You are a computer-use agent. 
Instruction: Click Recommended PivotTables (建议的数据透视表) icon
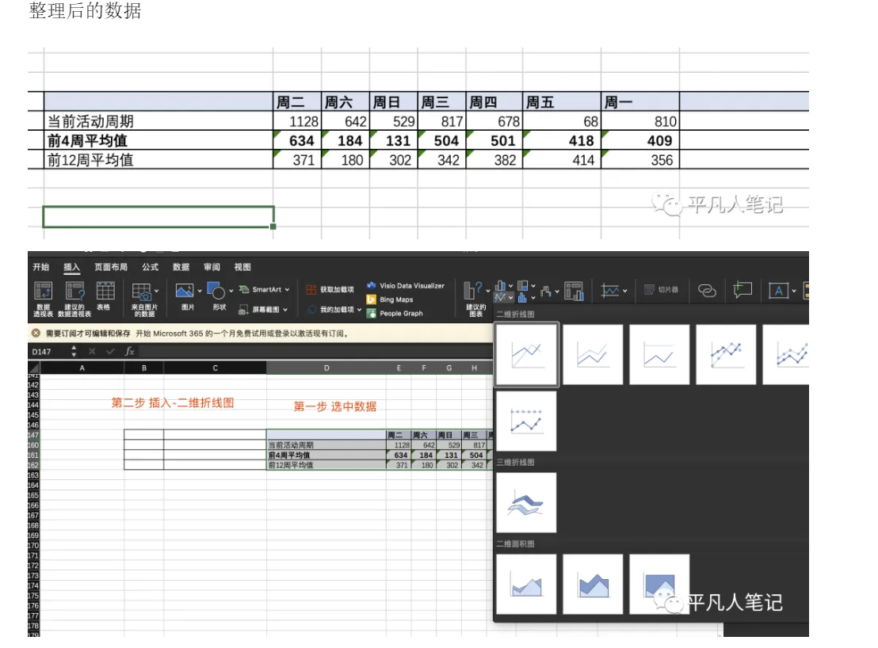pyautogui.click(x=74, y=292)
